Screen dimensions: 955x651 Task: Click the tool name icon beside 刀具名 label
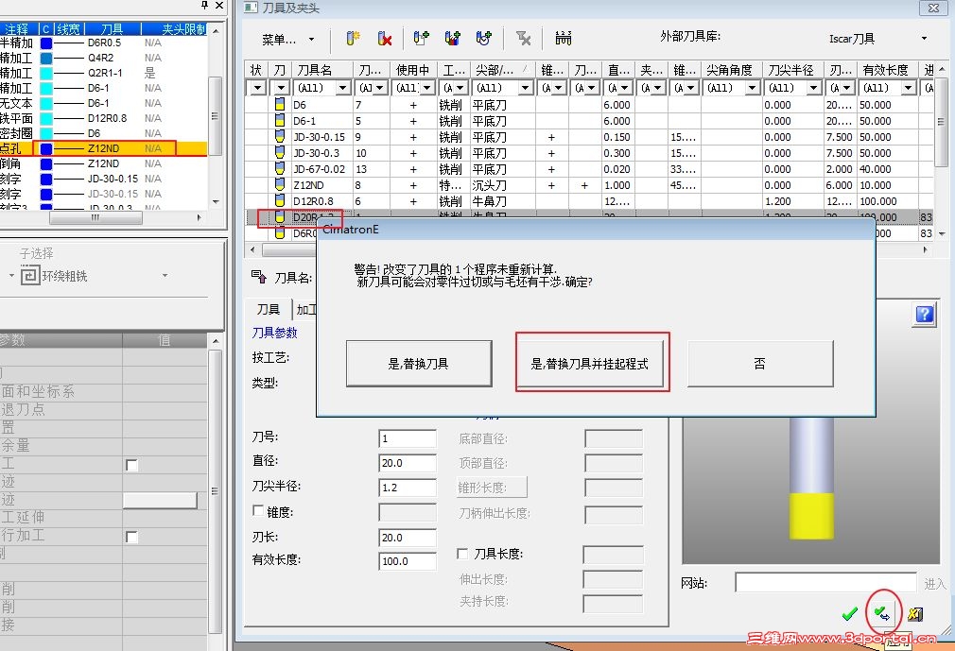click(259, 278)
